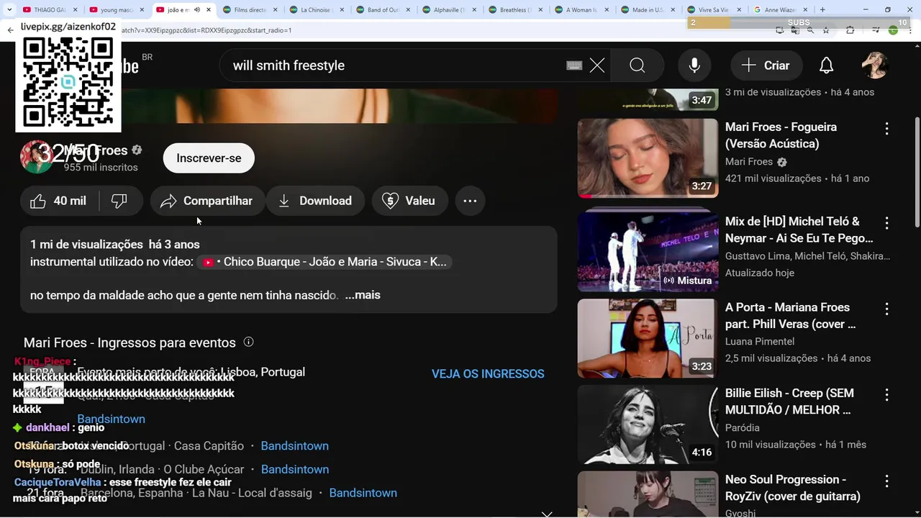The image size is (921, 518).
Task: Open the Fogueira video thumbnail (3:27)
Action: point(648,158)
